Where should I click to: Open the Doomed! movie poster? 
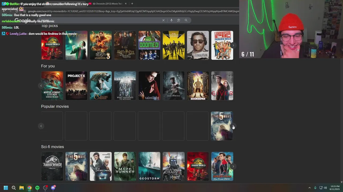coord(149,45)
